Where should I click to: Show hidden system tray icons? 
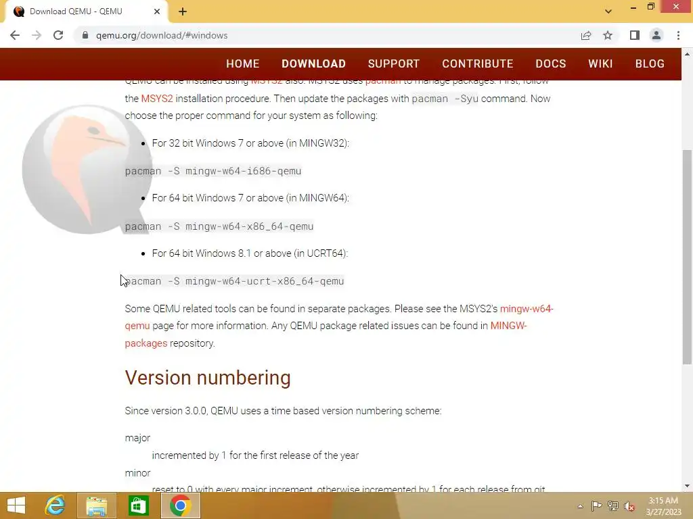580,506
